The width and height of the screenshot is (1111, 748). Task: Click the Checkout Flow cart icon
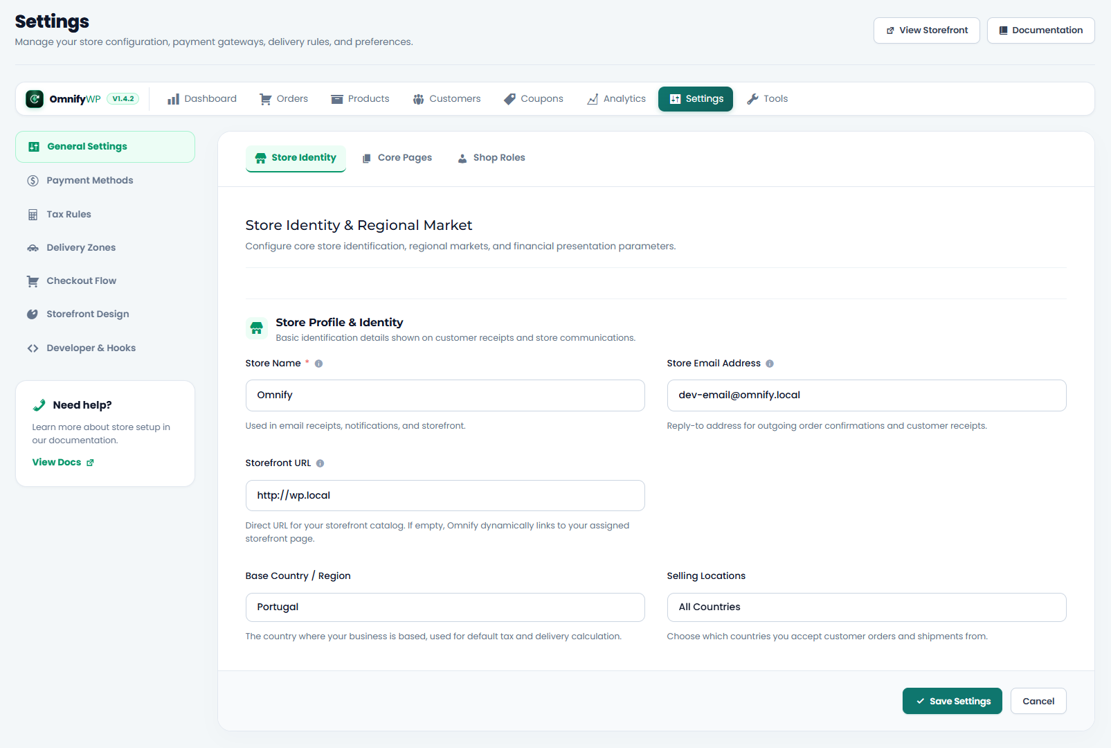pyautogui.click(x=33, y=281)
